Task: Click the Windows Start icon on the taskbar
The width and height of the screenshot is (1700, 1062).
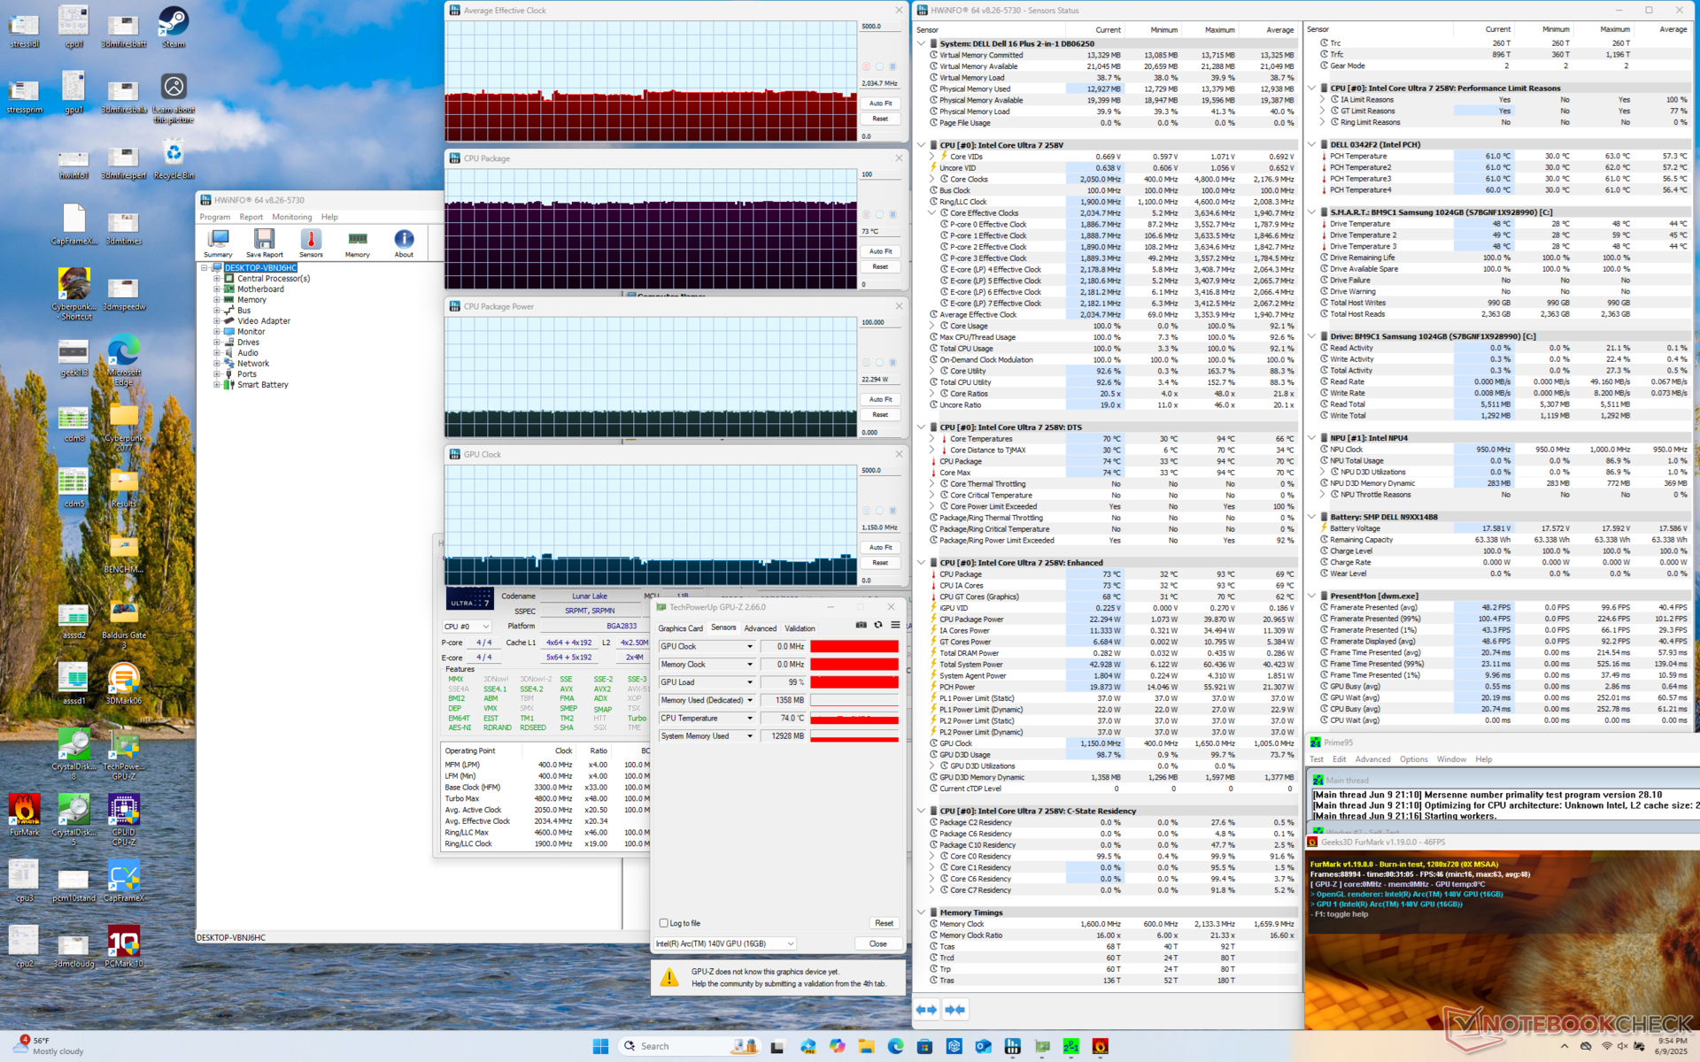Action: pos(600,1046)
